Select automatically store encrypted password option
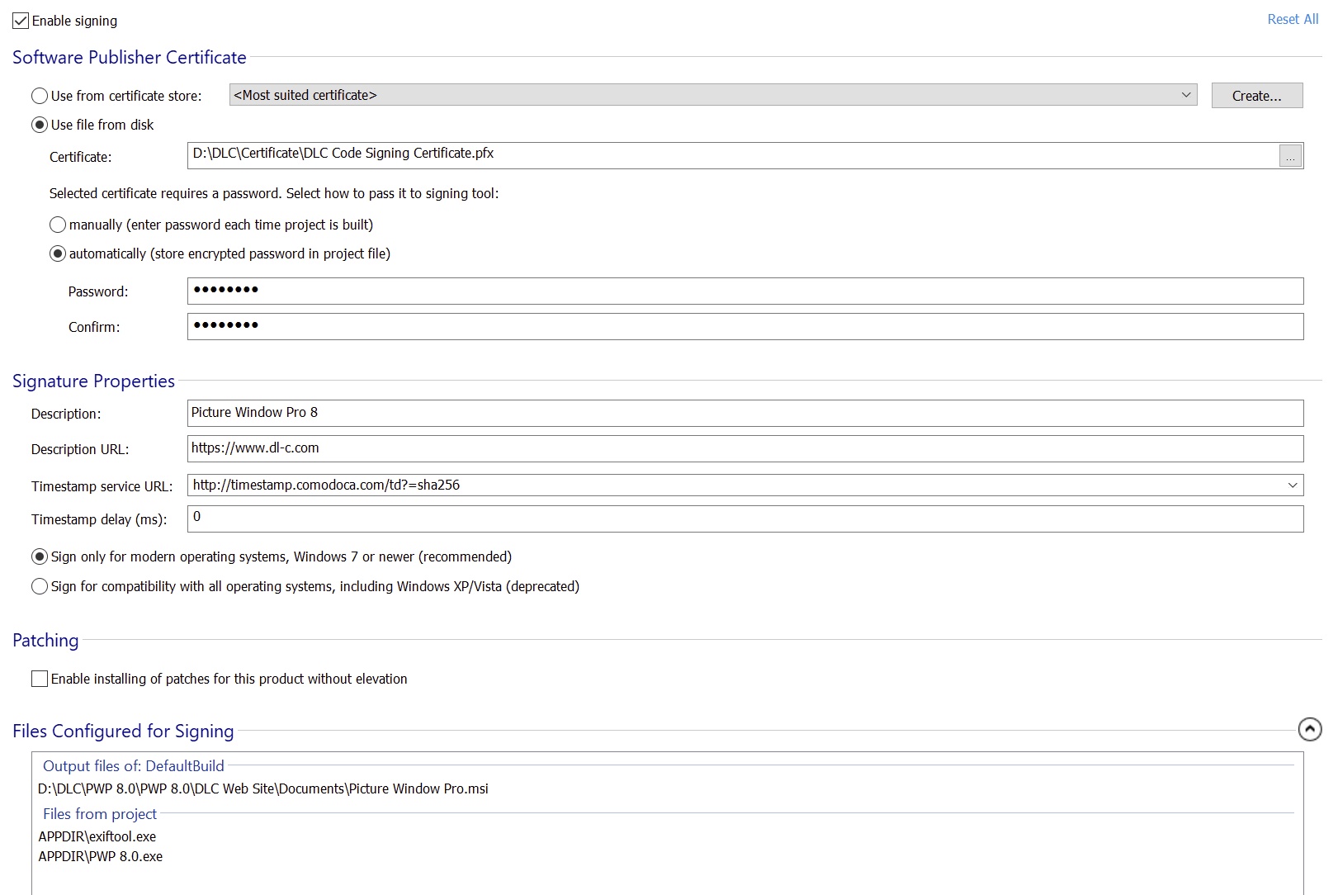The height and width of the screenshot is (895, 1338). coord(58,253)
